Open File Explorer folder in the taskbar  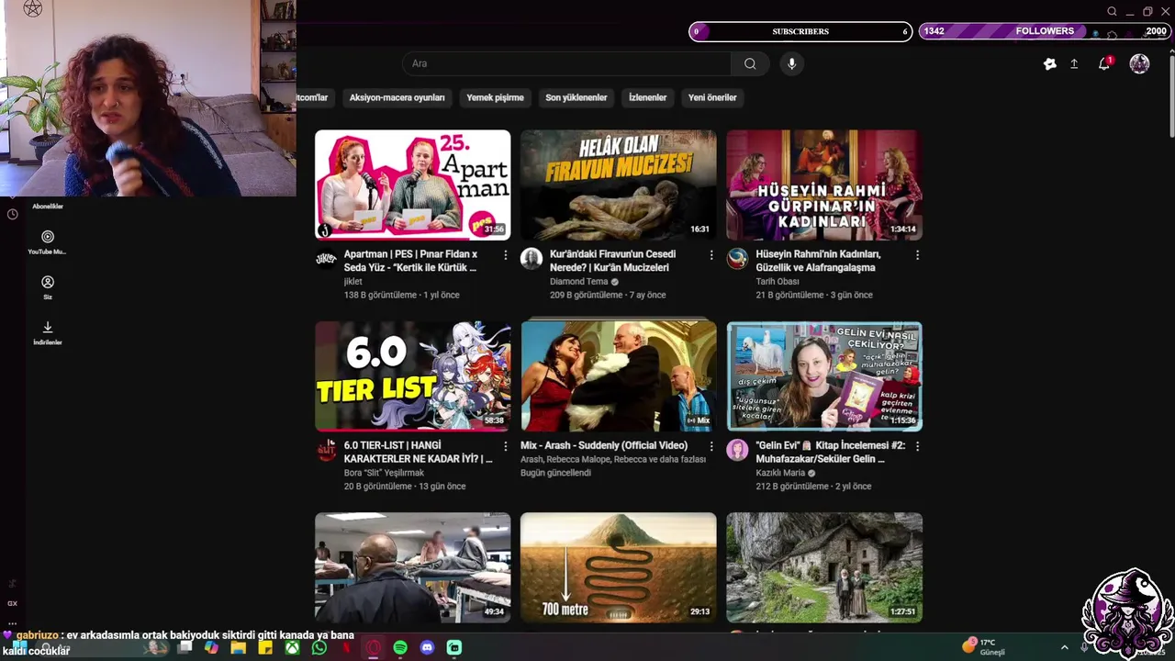click(238, 647)
